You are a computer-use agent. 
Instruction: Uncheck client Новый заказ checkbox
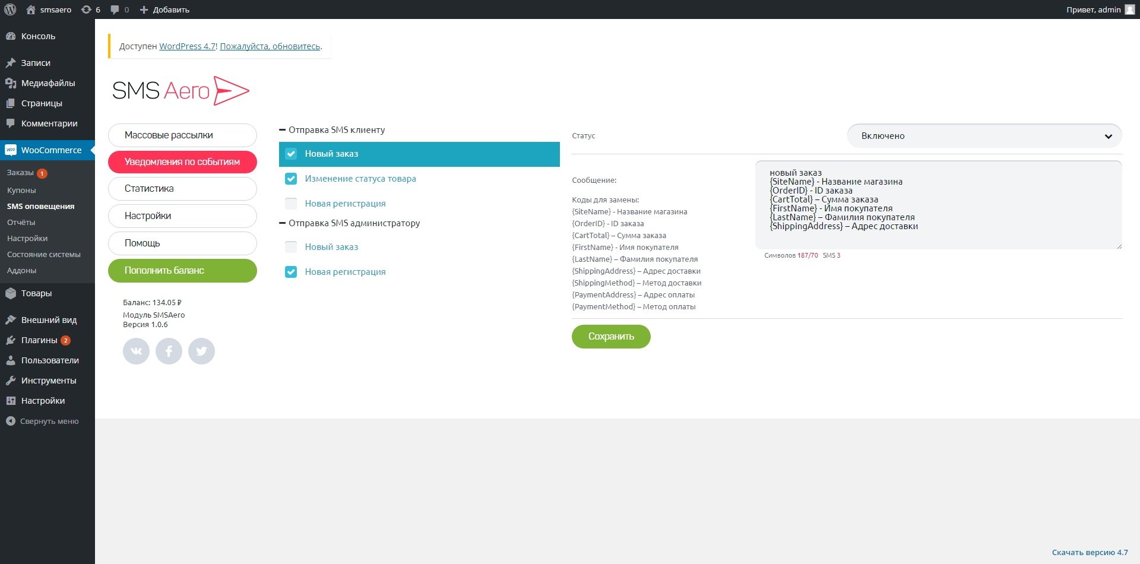(x=291, y=154)
